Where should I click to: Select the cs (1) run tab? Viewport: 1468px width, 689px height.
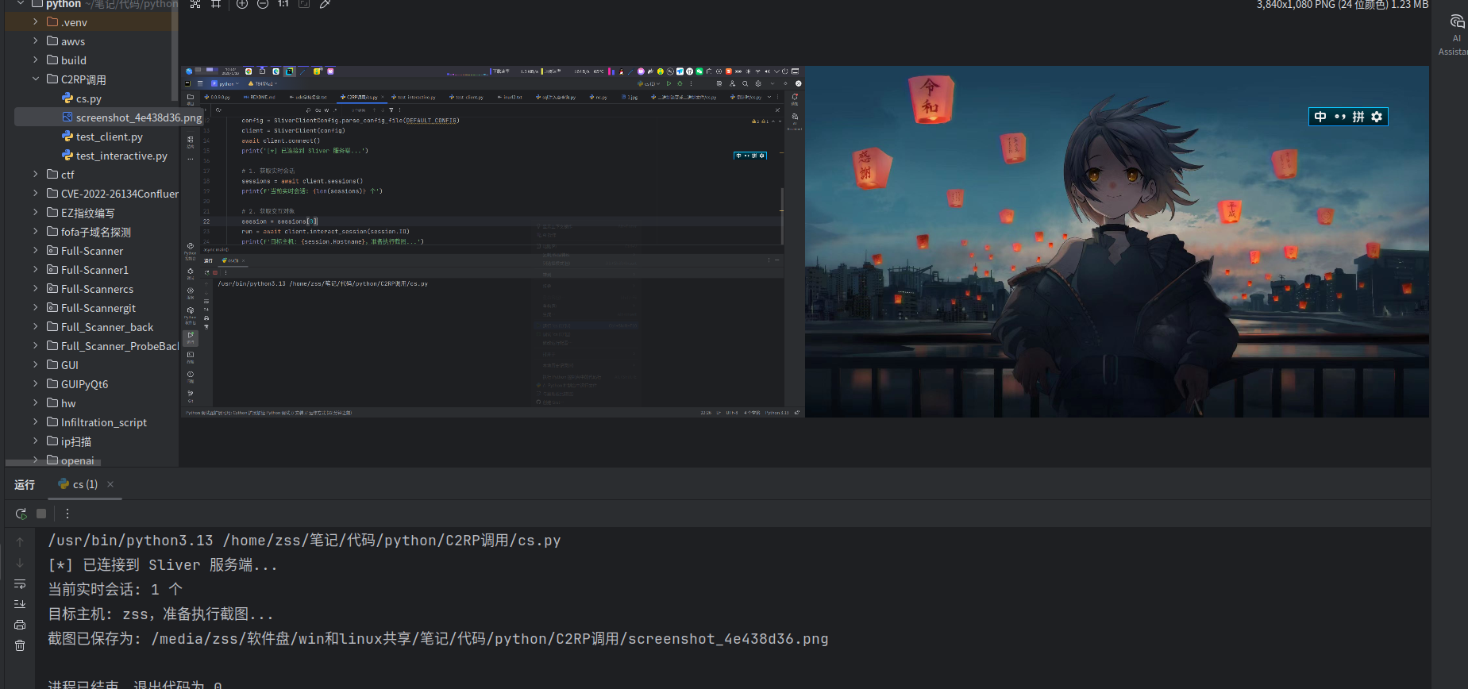pyautogui.click(x=79, y=484)
